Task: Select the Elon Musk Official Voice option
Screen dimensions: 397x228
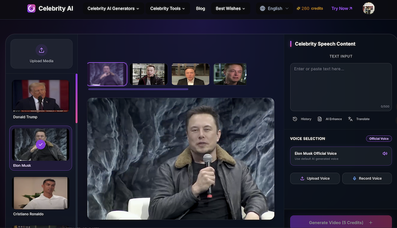Action: coord(341,156)
